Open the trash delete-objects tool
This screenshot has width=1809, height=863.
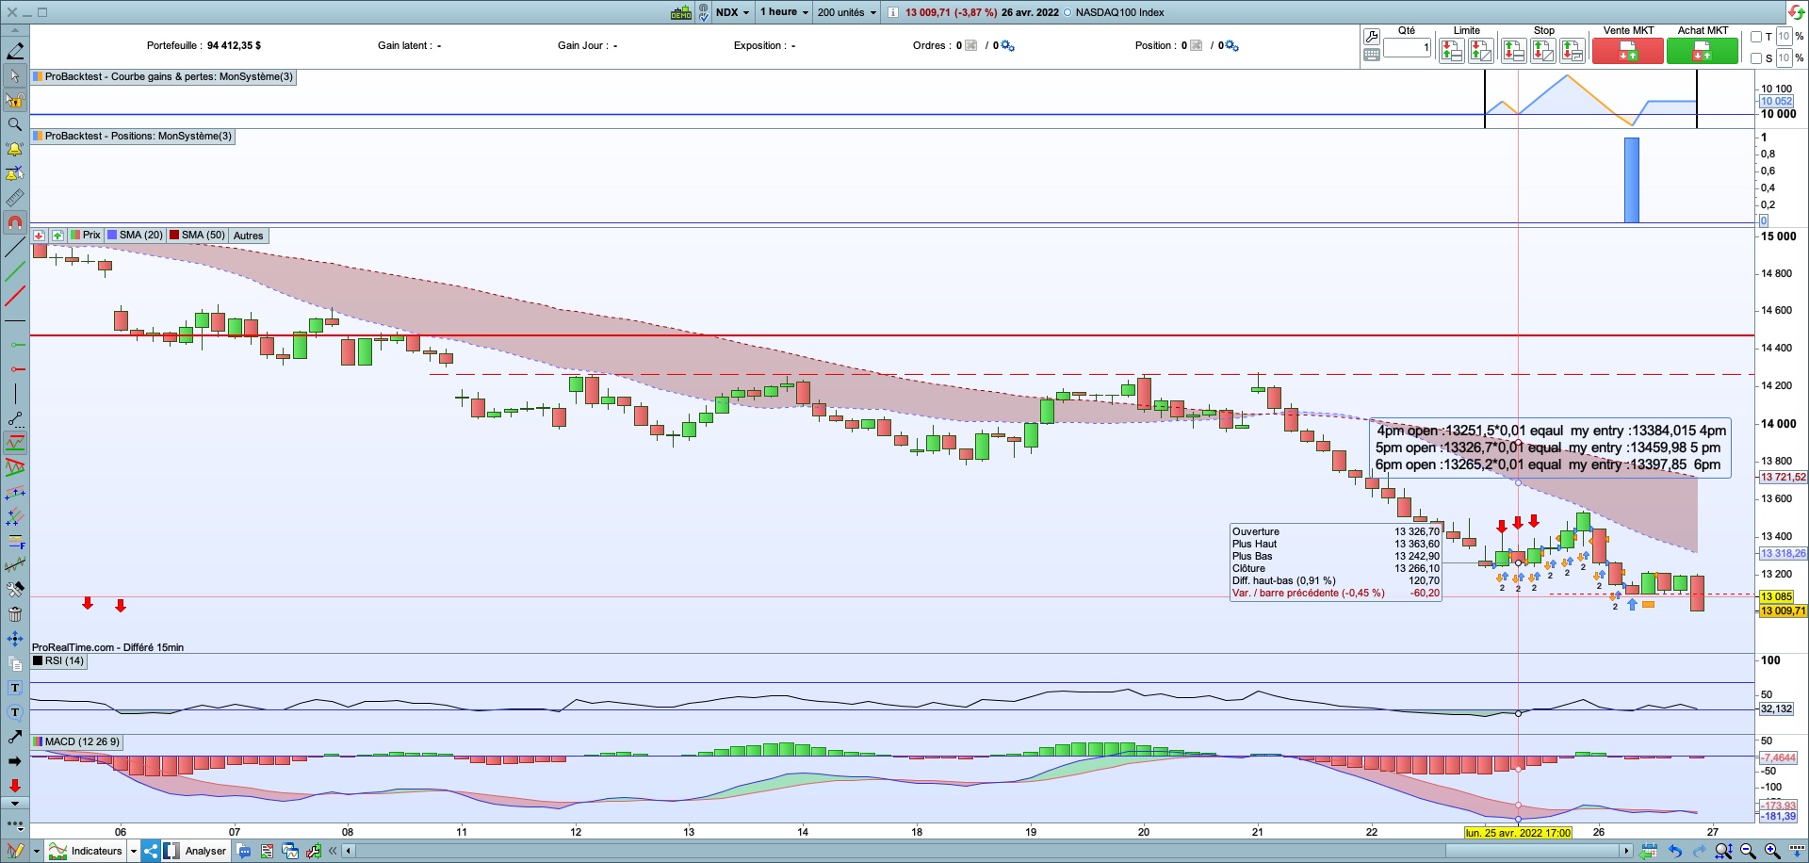click(15, 614)
